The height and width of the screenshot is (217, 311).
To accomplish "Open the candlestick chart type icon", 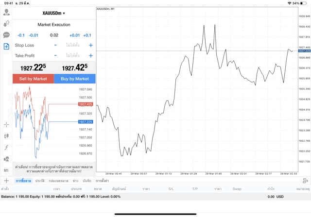I will (x=6, y=136).
